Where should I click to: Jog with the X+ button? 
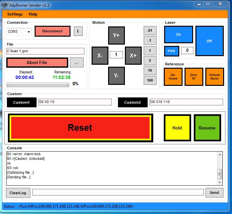(x=133, y=55)
